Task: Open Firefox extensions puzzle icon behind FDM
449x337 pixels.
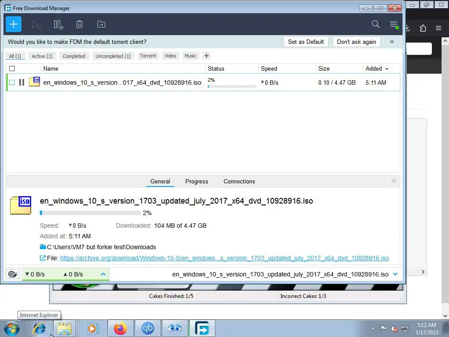Action: 423,28
